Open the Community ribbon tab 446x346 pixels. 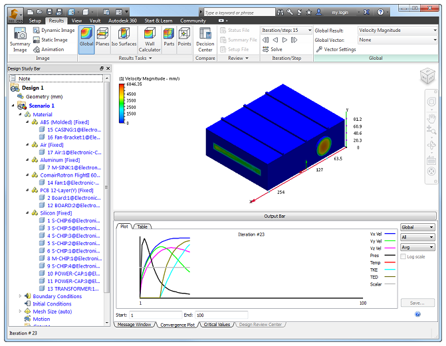[x=193, y=21]
